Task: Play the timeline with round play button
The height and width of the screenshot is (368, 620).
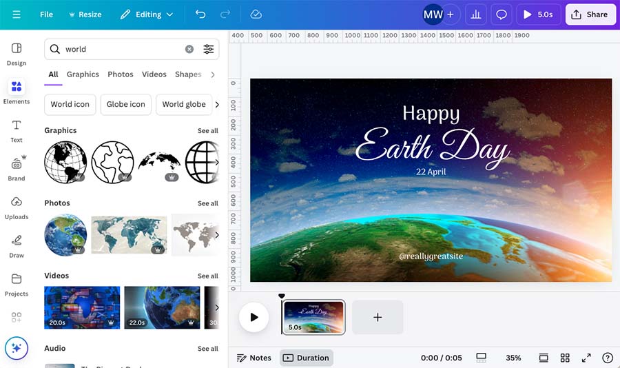Action: point(254,318)
